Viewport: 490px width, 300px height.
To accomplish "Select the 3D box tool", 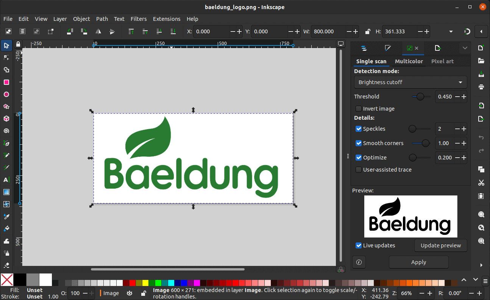I will point(6,119).
